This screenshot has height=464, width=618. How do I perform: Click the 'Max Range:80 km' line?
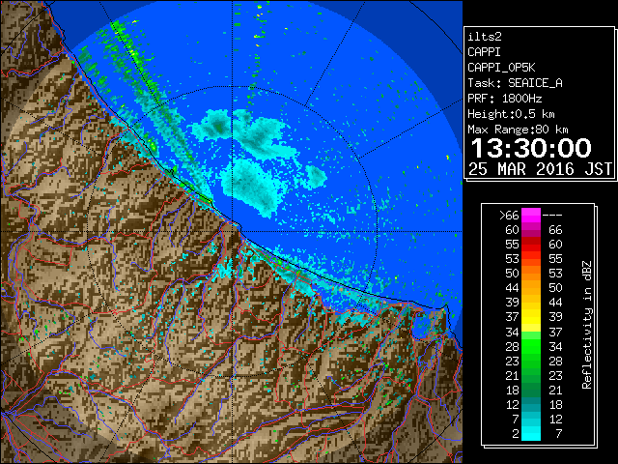click(518, 130)
